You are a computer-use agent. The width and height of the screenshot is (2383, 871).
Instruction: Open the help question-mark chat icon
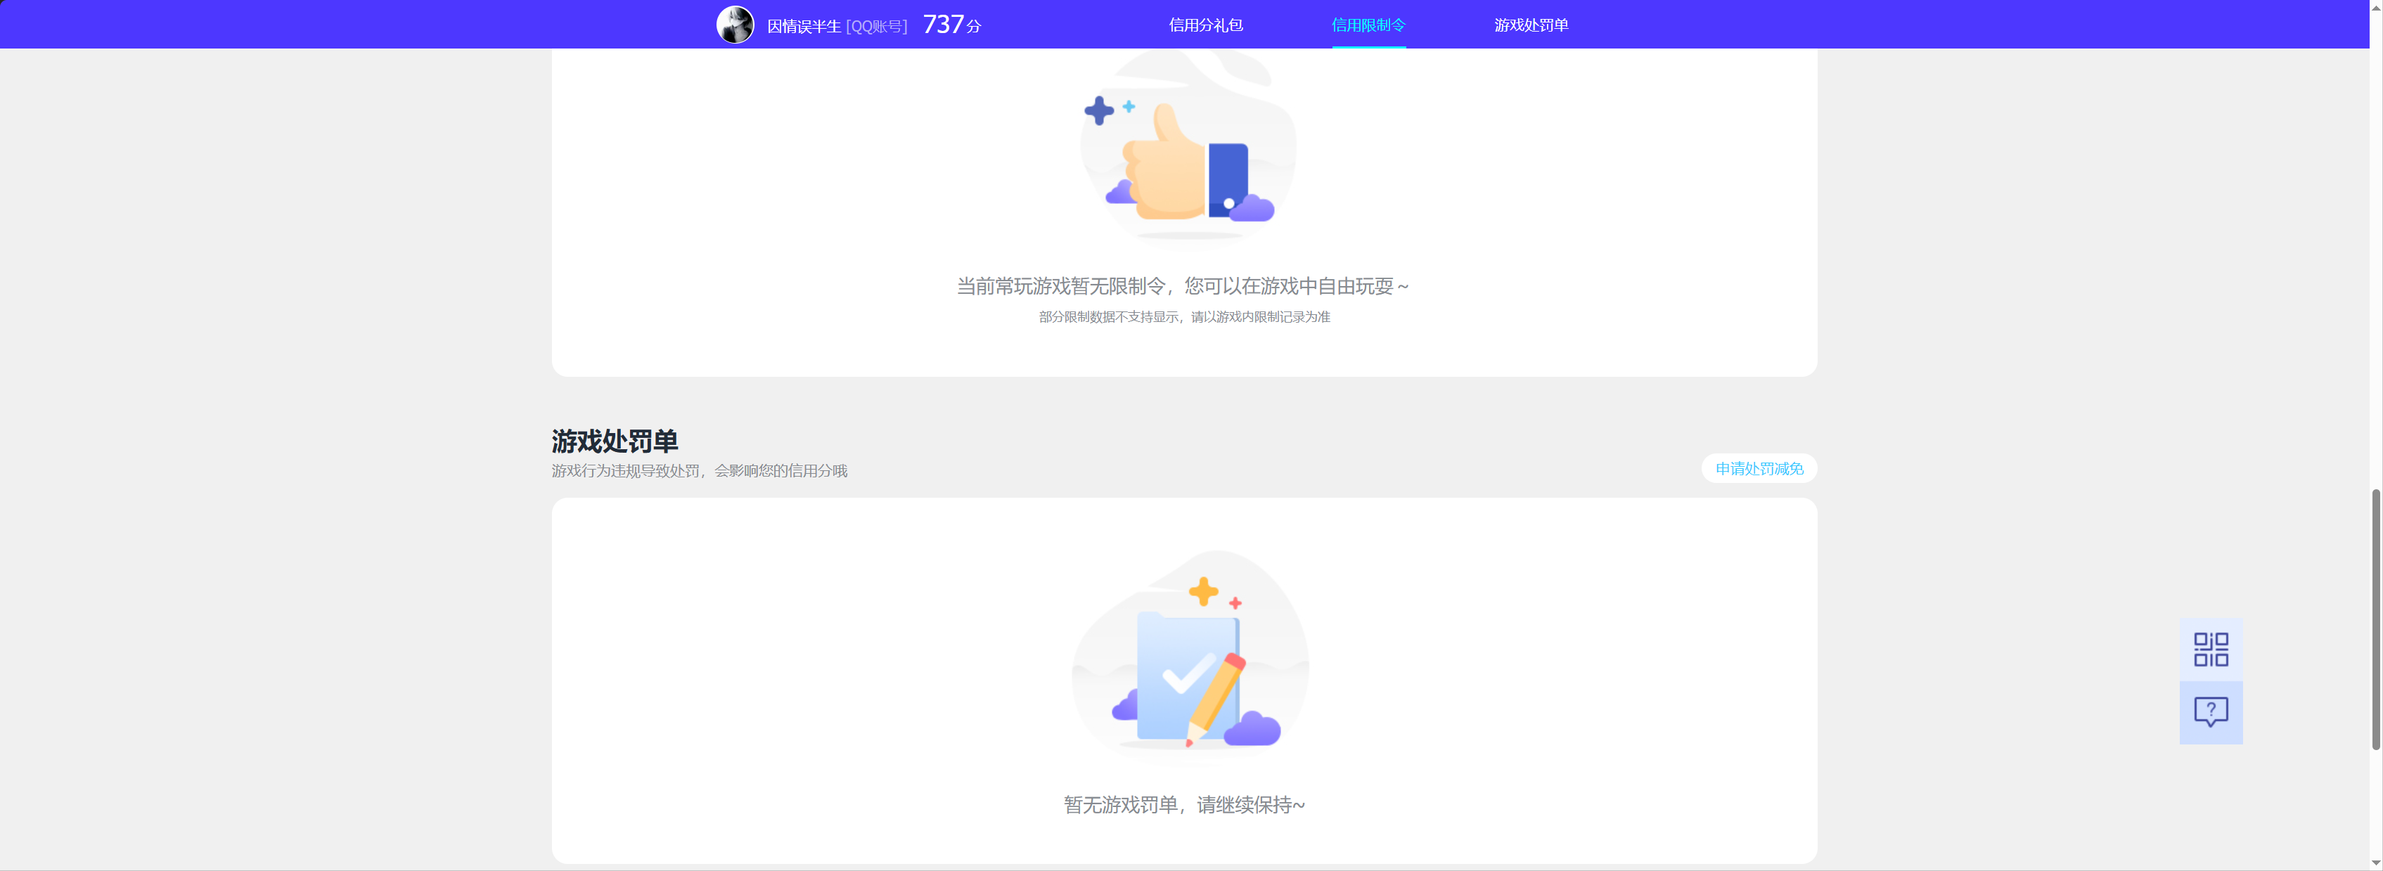pos(2211,712)
